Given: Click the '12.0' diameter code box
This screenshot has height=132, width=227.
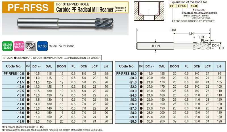Looking at the screenshot, I should click(193, 5).
